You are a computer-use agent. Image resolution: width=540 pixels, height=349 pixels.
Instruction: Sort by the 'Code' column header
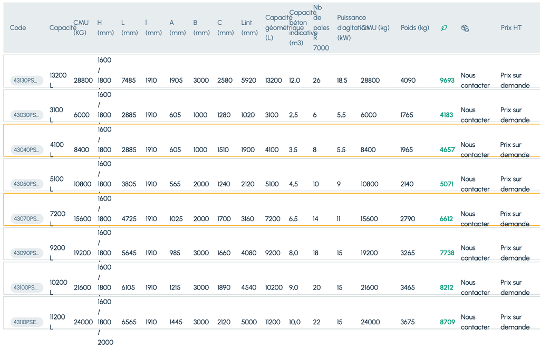coord(18,28)
